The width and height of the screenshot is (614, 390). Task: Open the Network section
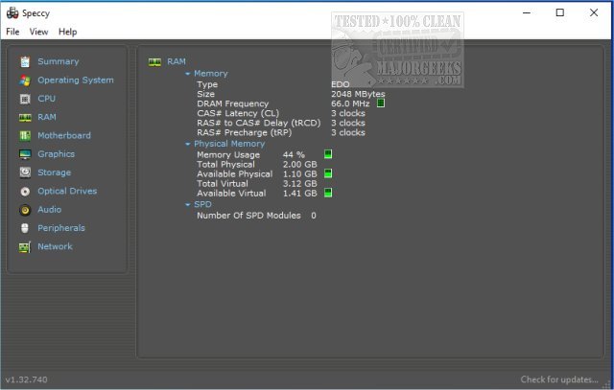56,246
